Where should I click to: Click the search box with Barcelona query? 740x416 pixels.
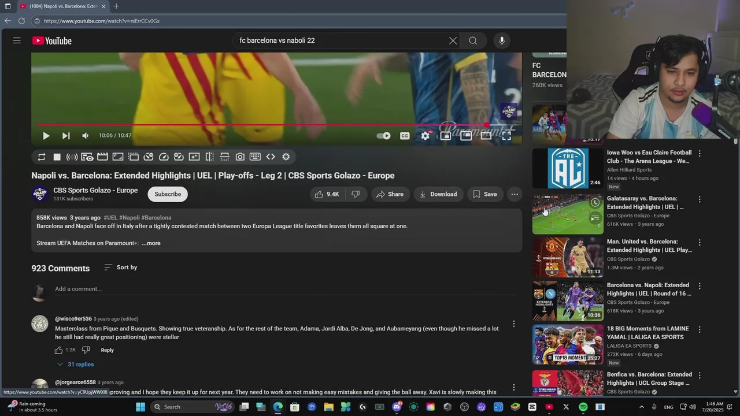[x=341, y=40]
